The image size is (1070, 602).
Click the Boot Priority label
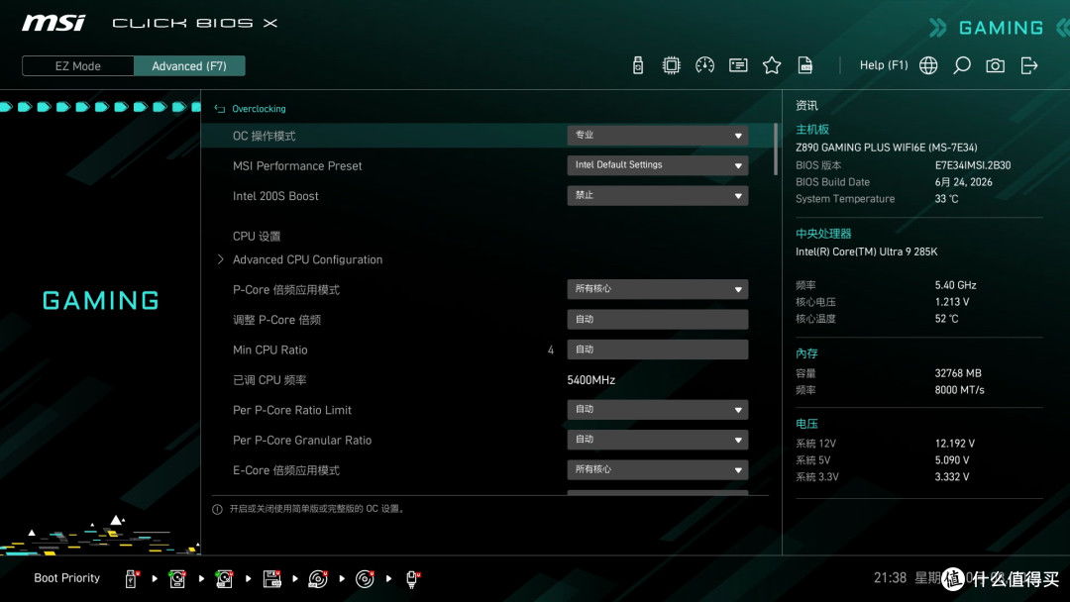click(x=67, y=578)
